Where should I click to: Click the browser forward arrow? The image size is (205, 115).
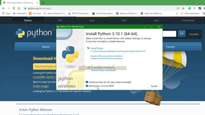[x=9, y=8]
